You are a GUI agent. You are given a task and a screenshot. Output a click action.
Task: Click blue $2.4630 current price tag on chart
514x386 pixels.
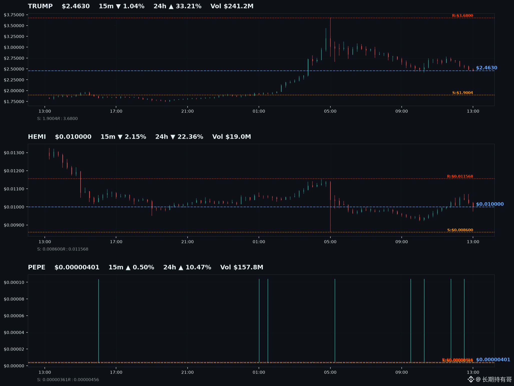[x=486, y=68]
